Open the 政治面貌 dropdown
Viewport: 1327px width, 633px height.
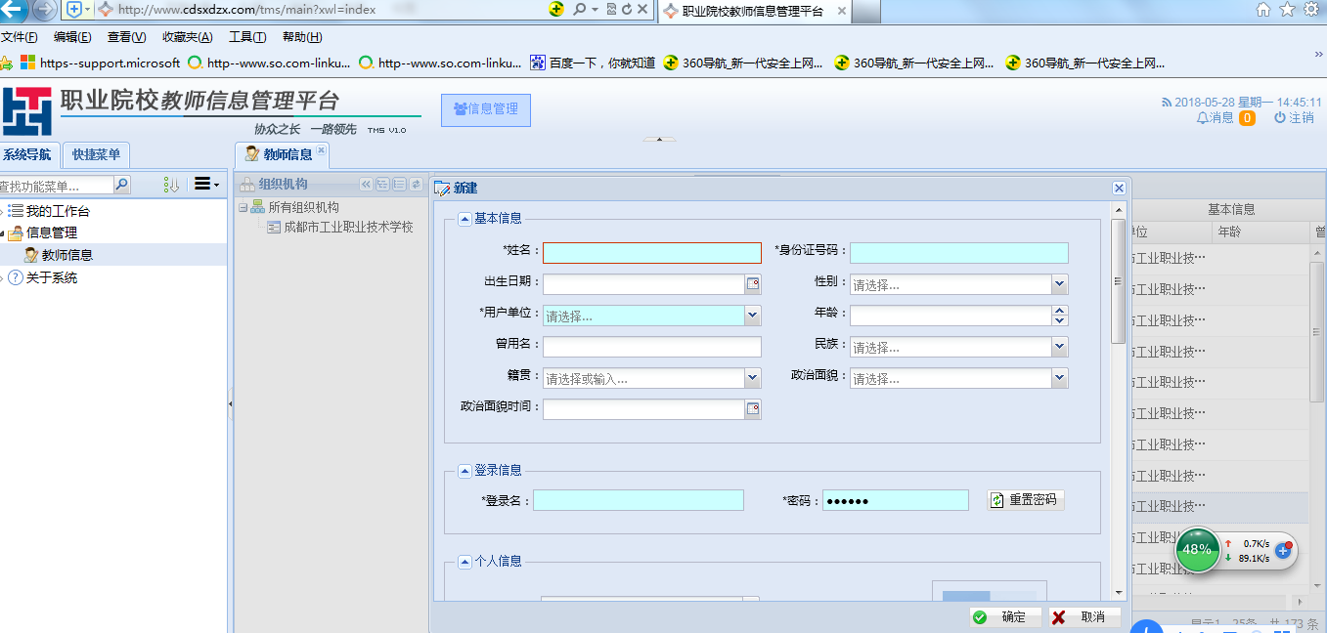tap(1060, 378)
